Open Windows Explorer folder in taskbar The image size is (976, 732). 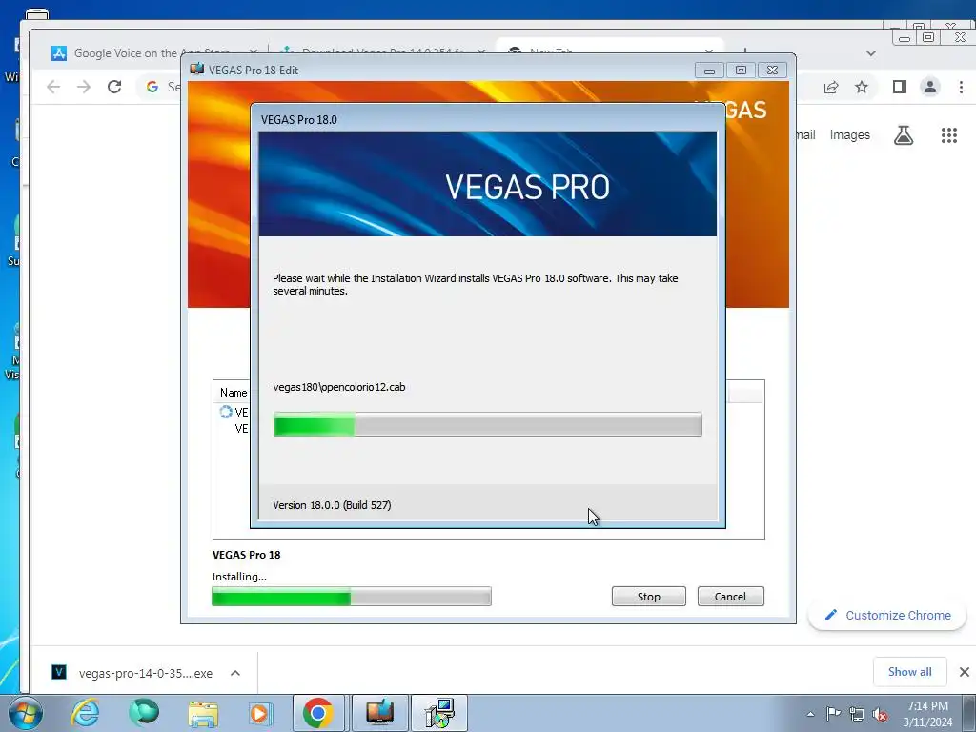[x=203, y=713]
